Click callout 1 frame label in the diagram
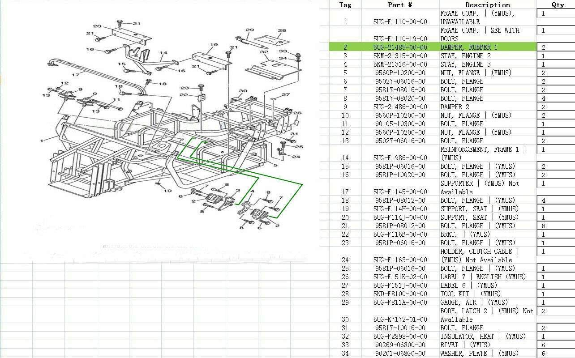The image size is (575, 358). click(42, 141)
